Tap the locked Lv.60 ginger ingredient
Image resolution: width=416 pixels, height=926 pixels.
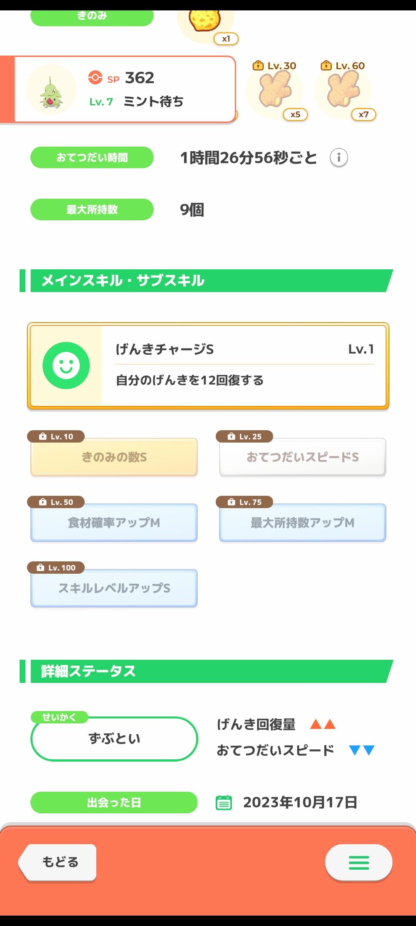click(343, 91)
